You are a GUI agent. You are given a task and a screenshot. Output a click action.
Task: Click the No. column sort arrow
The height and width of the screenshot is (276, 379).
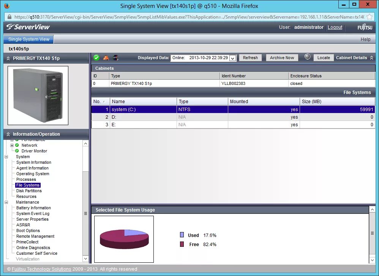pos(104,102)
